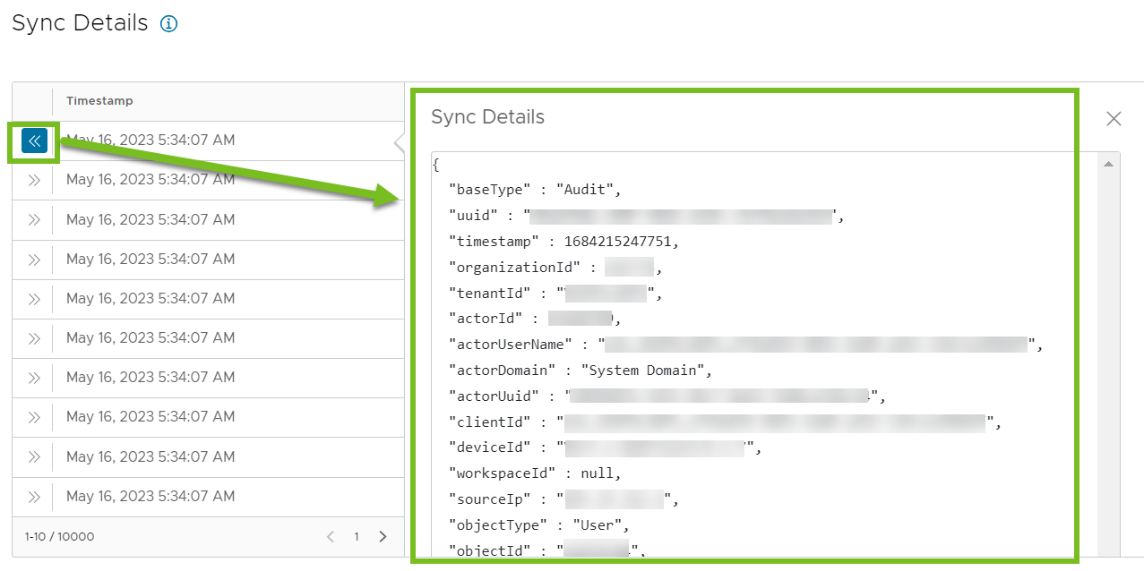This screenshot has width=1144, height=571.
Task: Click the Timestamp column header
Action: coord(99,101)
